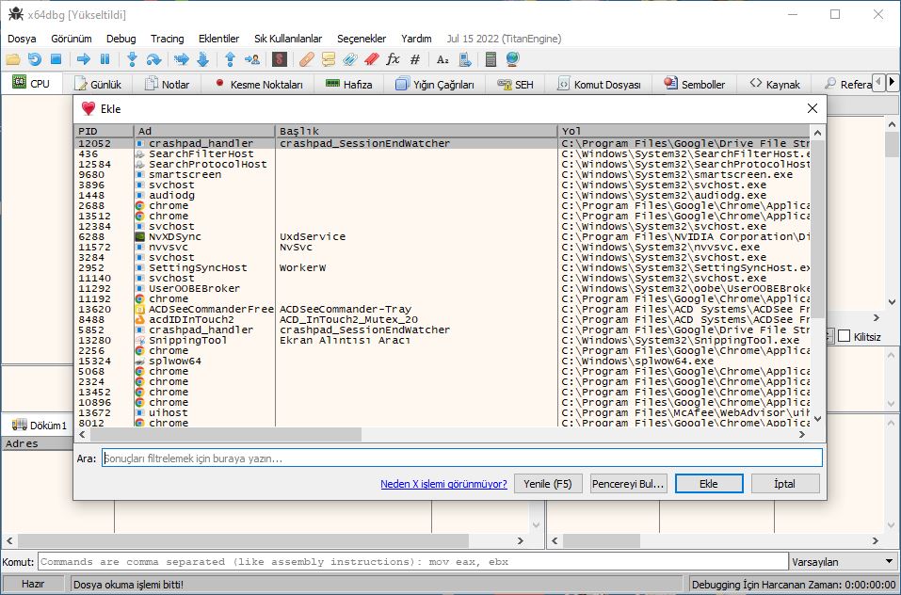
Task: Click the Ara filter input field
Action: pyautogui.click(x=462, y=458)
